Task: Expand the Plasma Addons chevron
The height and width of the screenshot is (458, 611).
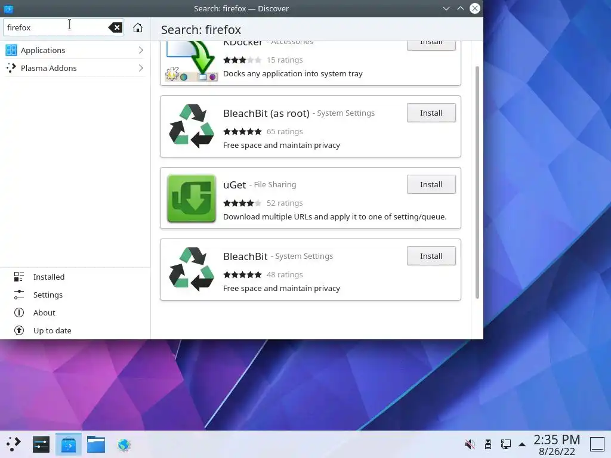Action: [x=141, y=68]
